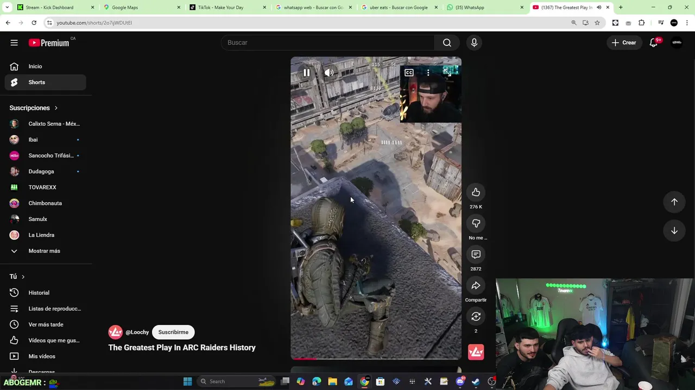Open Ver más tarde
Screen dimensions: 695x390
[x=46, y=324]
